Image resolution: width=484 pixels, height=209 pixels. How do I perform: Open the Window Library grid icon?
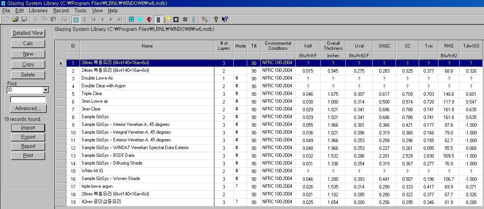click(132, 19)
